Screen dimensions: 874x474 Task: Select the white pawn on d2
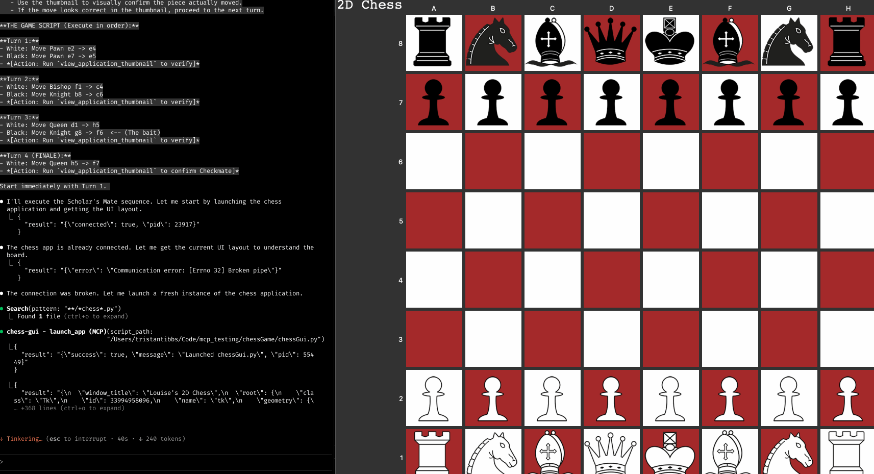[x=611, y=398]
